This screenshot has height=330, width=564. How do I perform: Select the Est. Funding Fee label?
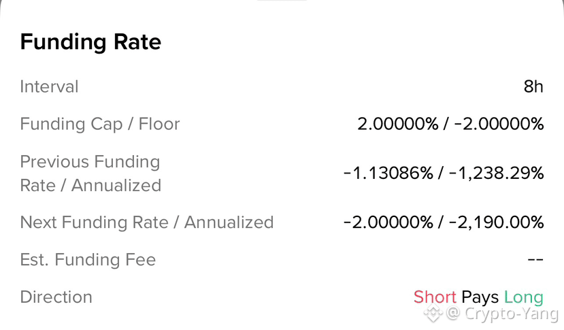[x=88, y=260]
